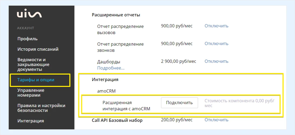Image resolution: width=295 pixels, height=135 pixels.
Task: Click Отключить for Call API Базовый набор
Action: (216, 120)
